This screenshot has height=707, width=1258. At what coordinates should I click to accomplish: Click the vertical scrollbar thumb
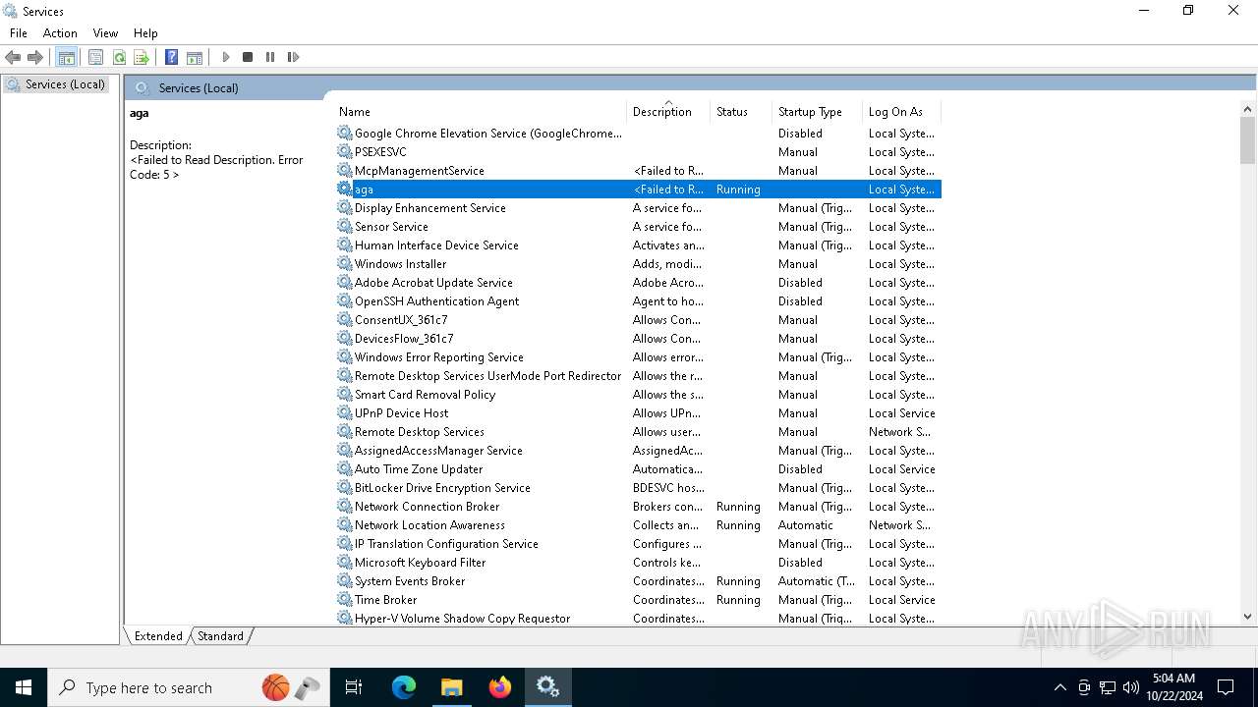coord(1247,140)
